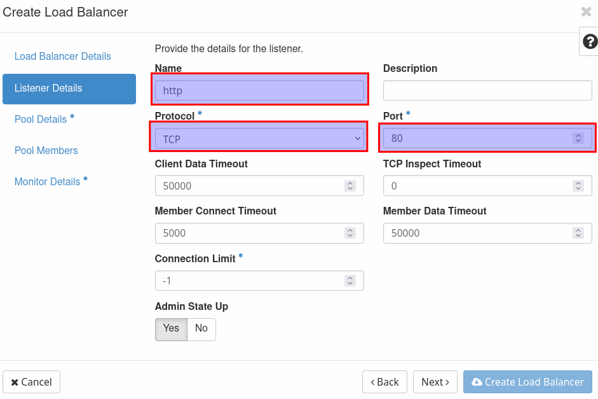
Task: Click the Member Connect Timeout spinner
Action: pyautogui.click(x=350, y=233)
